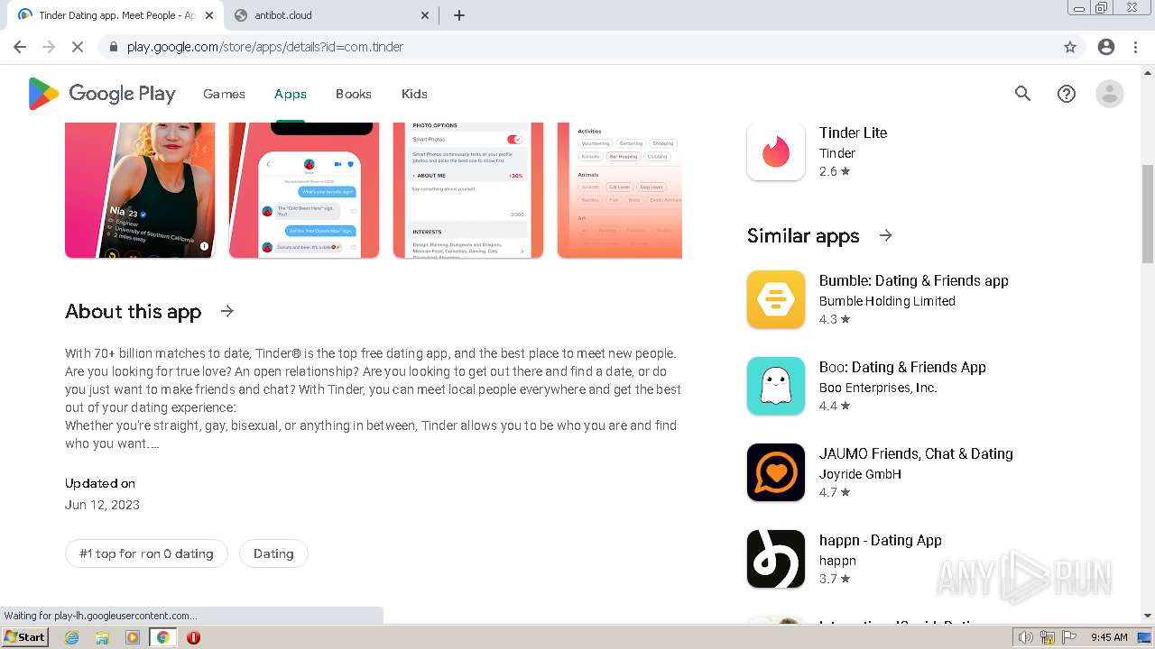Image resolution: width=1155 pixels, height=649 pixels.
Task: Close the Tinder Dating app tab
Action: 209,15
